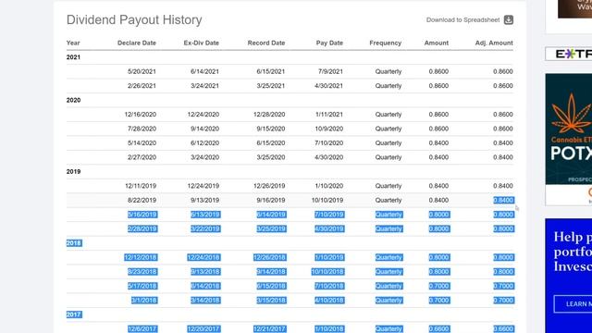Image resolution: width=592 pixels, height=333 pixels.
Task: Click highlighted pay date 1/10/2019
Action: [329, 257]
